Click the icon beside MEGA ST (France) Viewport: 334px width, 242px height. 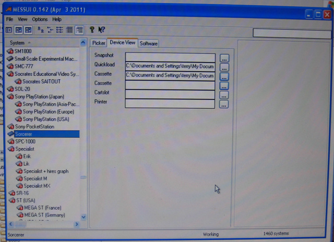pos(20,208)
